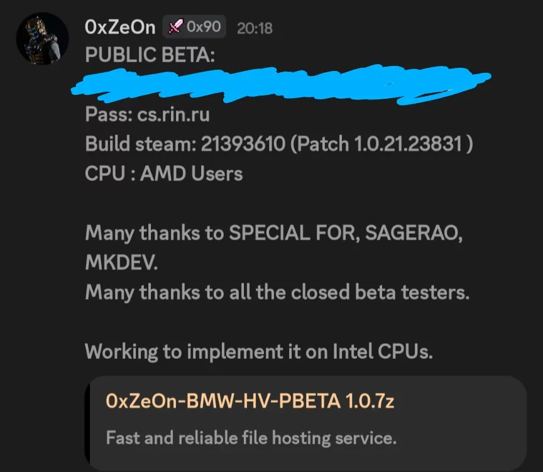Click the 0xZeOn username
The width and height of the screenshot is (543, 472).
[x=120, y=27]
